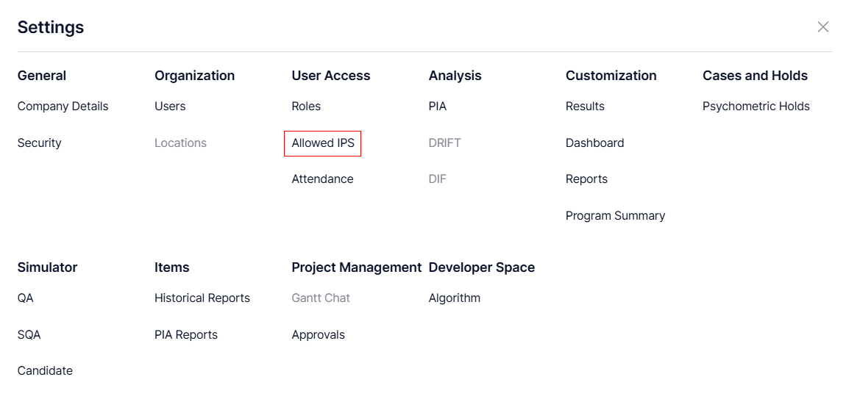Open PIA under Analysis
Image resolution: width=846 pixels, height=410 pixels.
437,107
